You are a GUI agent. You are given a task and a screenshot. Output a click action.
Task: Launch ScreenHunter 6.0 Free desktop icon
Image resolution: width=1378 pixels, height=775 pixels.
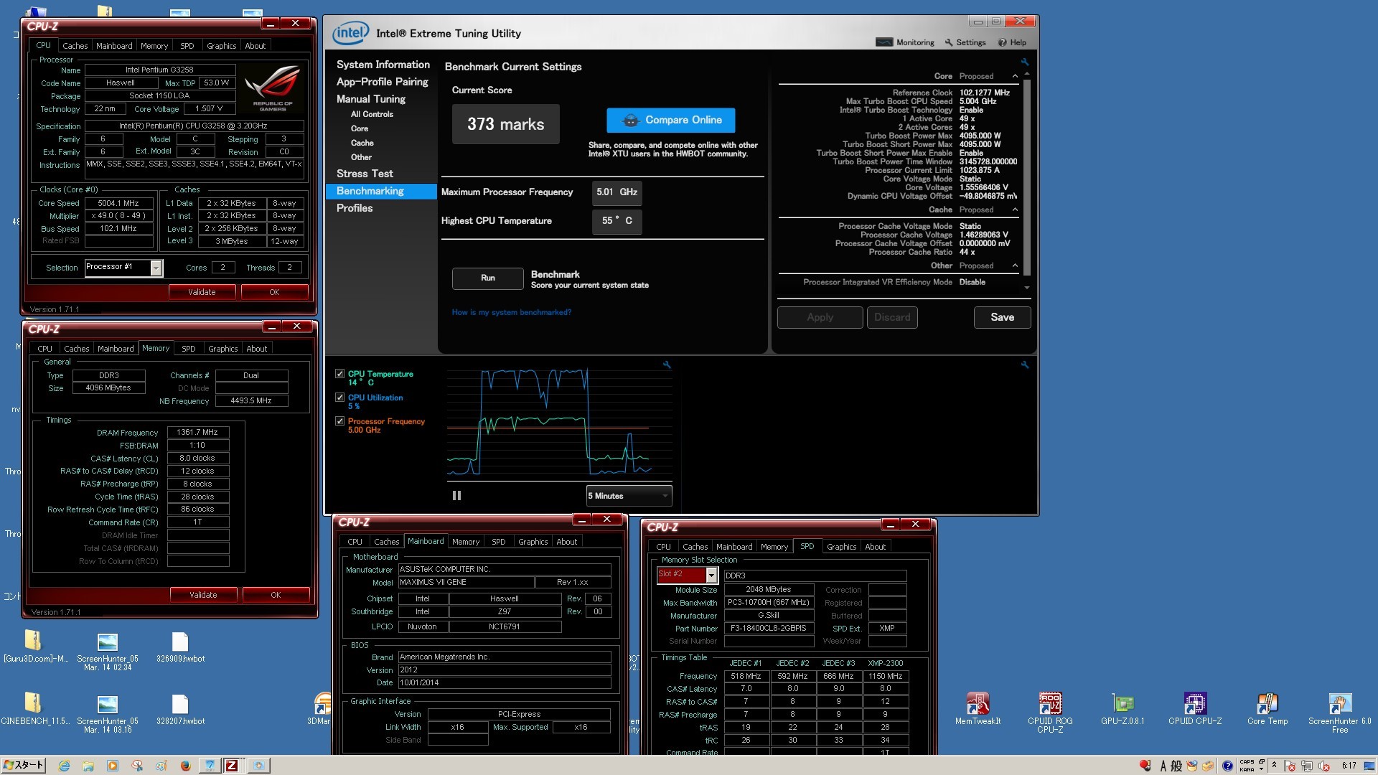(x=1339, y=712)
